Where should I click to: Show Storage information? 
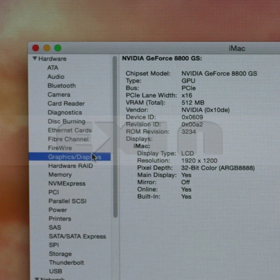click(x=60, y=254)
